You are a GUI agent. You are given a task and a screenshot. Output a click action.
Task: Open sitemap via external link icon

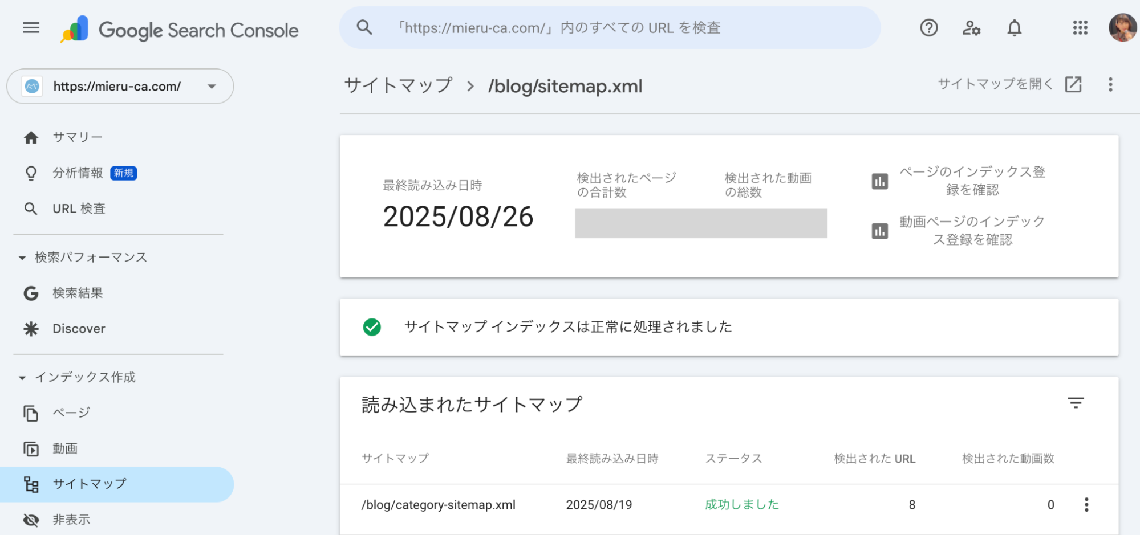coord(1073,84)
